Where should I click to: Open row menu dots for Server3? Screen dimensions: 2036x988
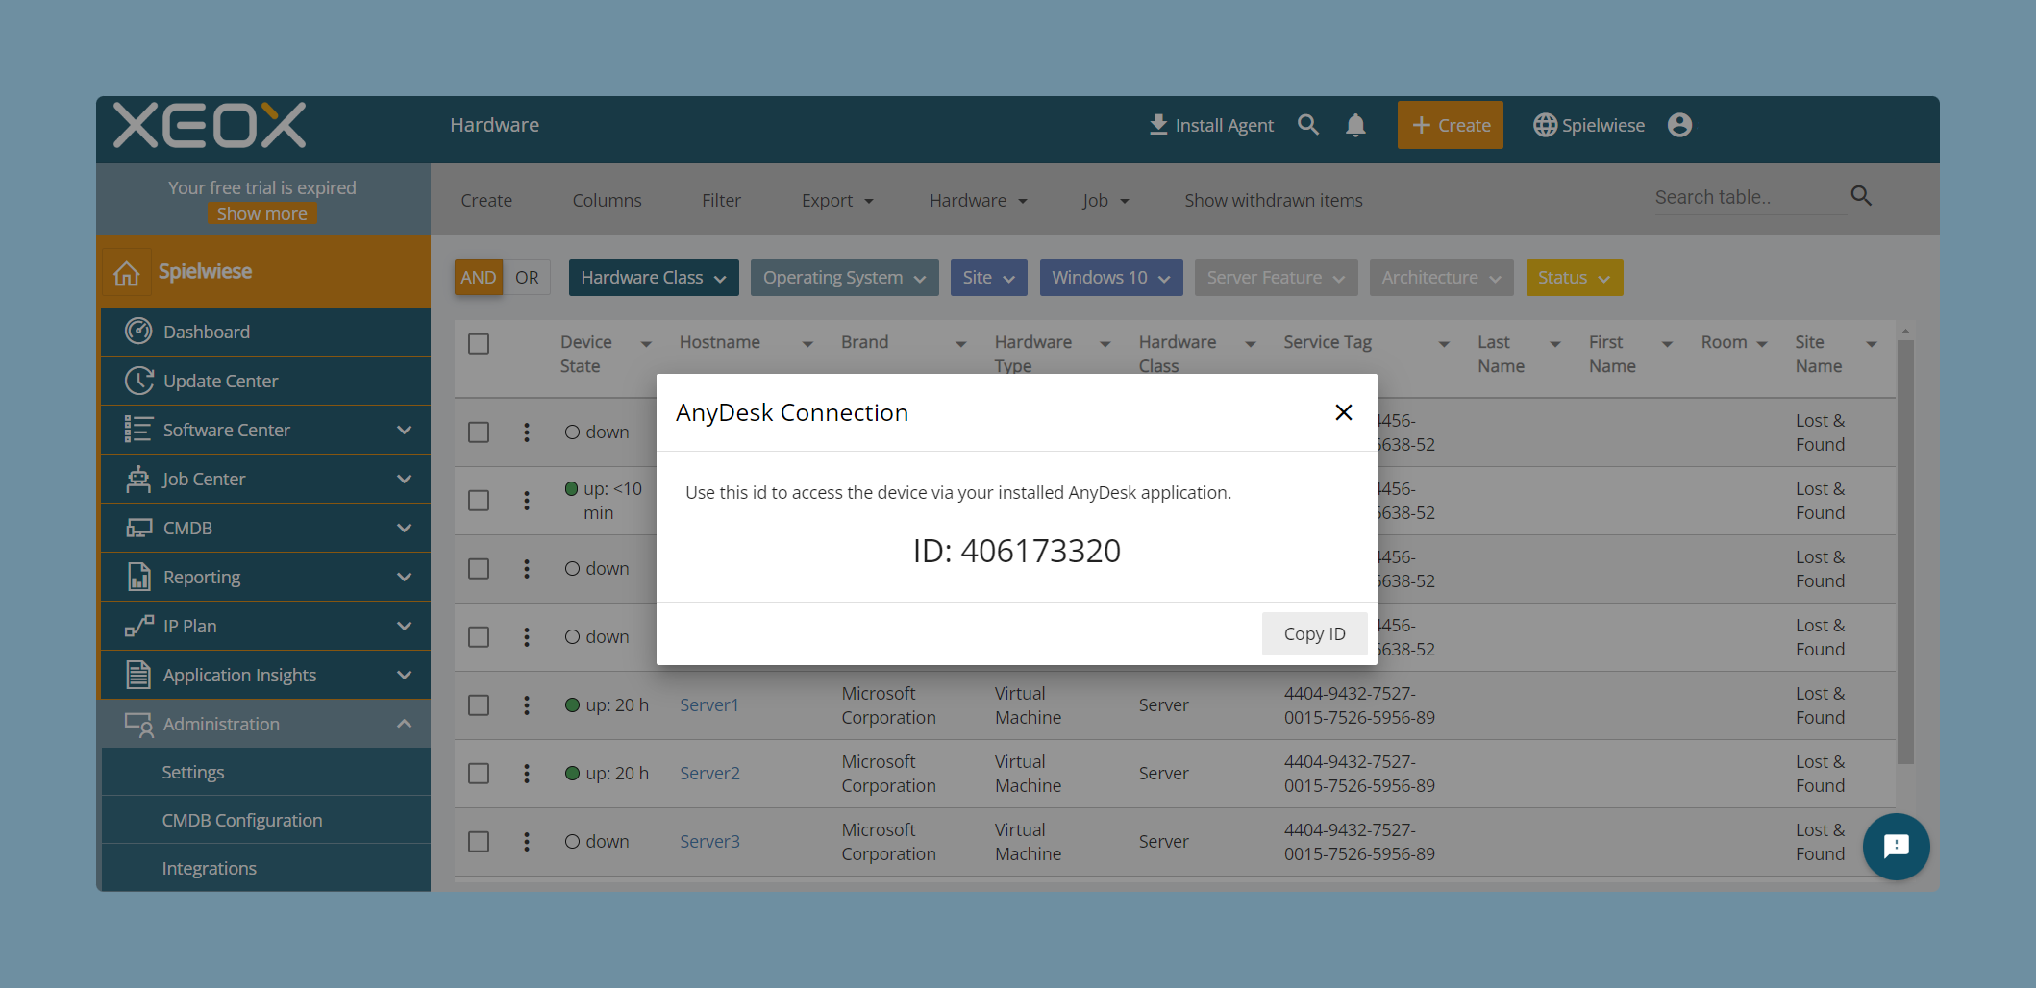pos(526,842)
